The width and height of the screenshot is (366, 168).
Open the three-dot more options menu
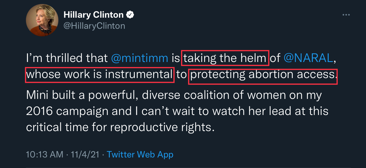click(346, 15)
